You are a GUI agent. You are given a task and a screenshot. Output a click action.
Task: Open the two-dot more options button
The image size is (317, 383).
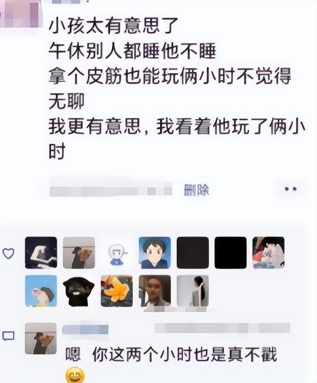(x=291, y=189)
